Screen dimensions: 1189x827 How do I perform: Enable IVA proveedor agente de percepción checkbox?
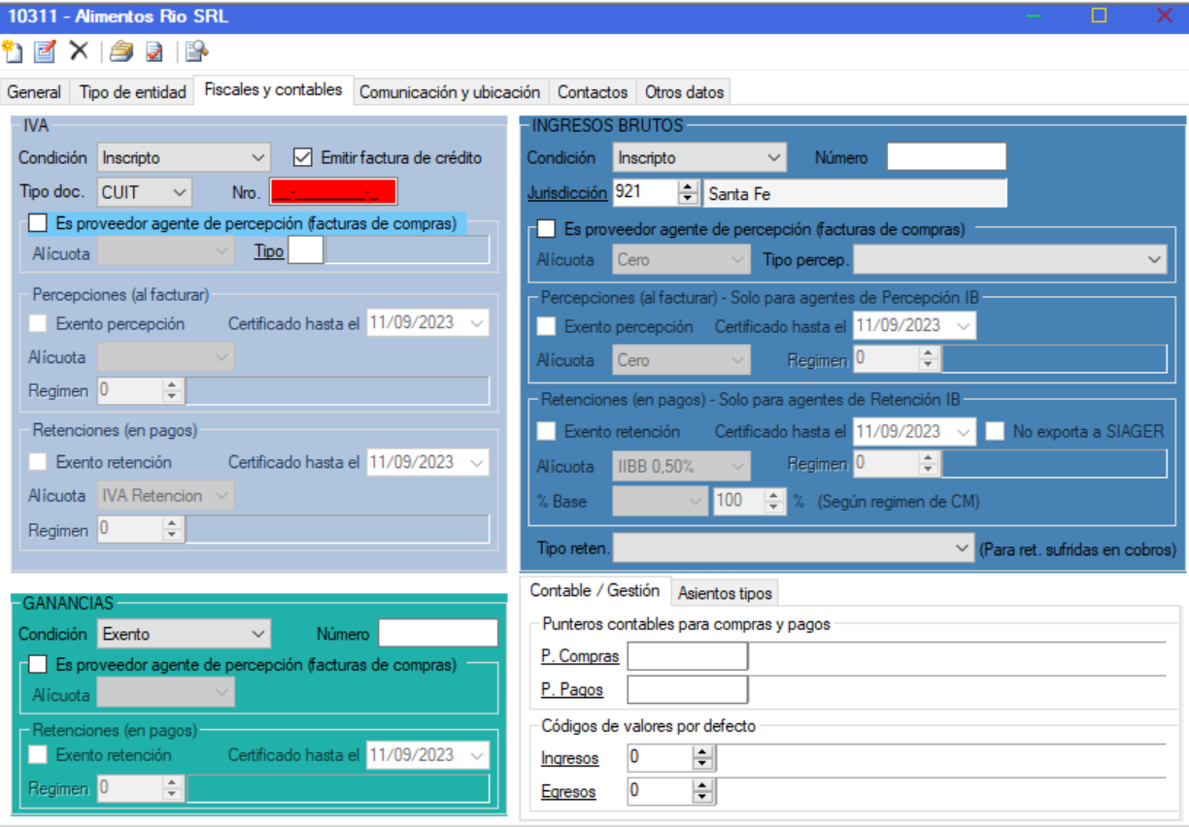coord(38,223)
